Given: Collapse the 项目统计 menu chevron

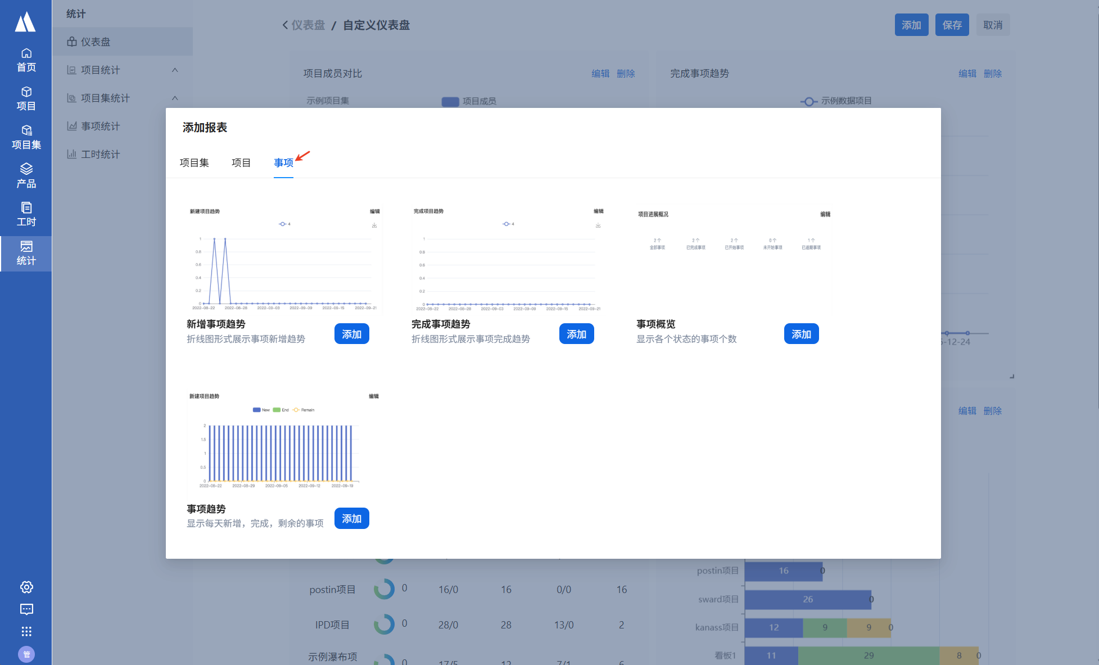Looking at the screenshot, I should point(175,70).
